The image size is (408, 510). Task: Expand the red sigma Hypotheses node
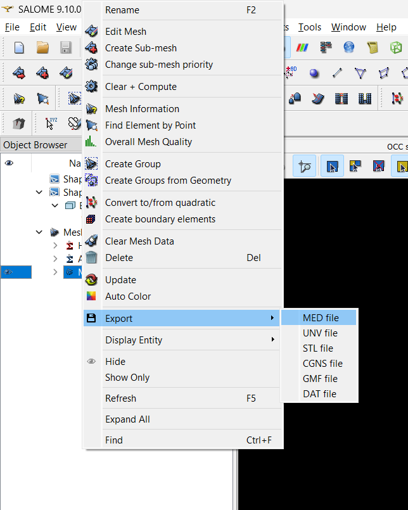click(55, 246)
